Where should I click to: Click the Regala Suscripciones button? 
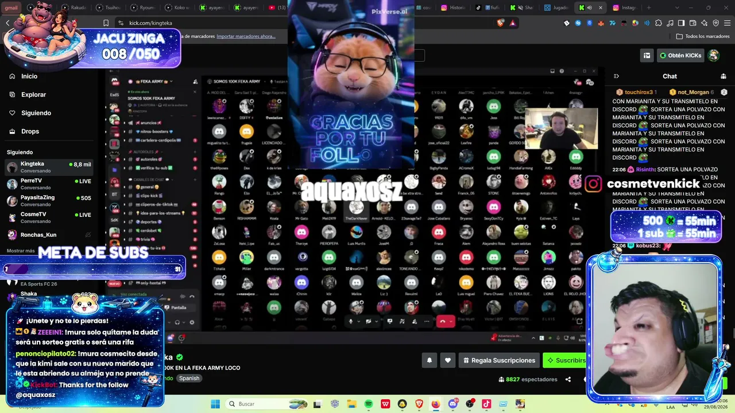coord(499,360)
